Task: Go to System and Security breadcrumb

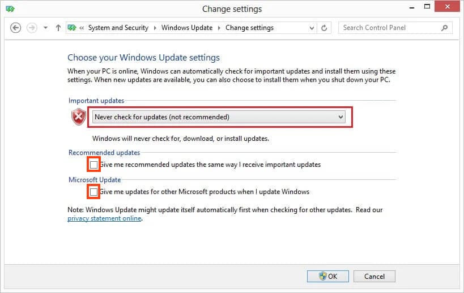Action: click(118, 28)
